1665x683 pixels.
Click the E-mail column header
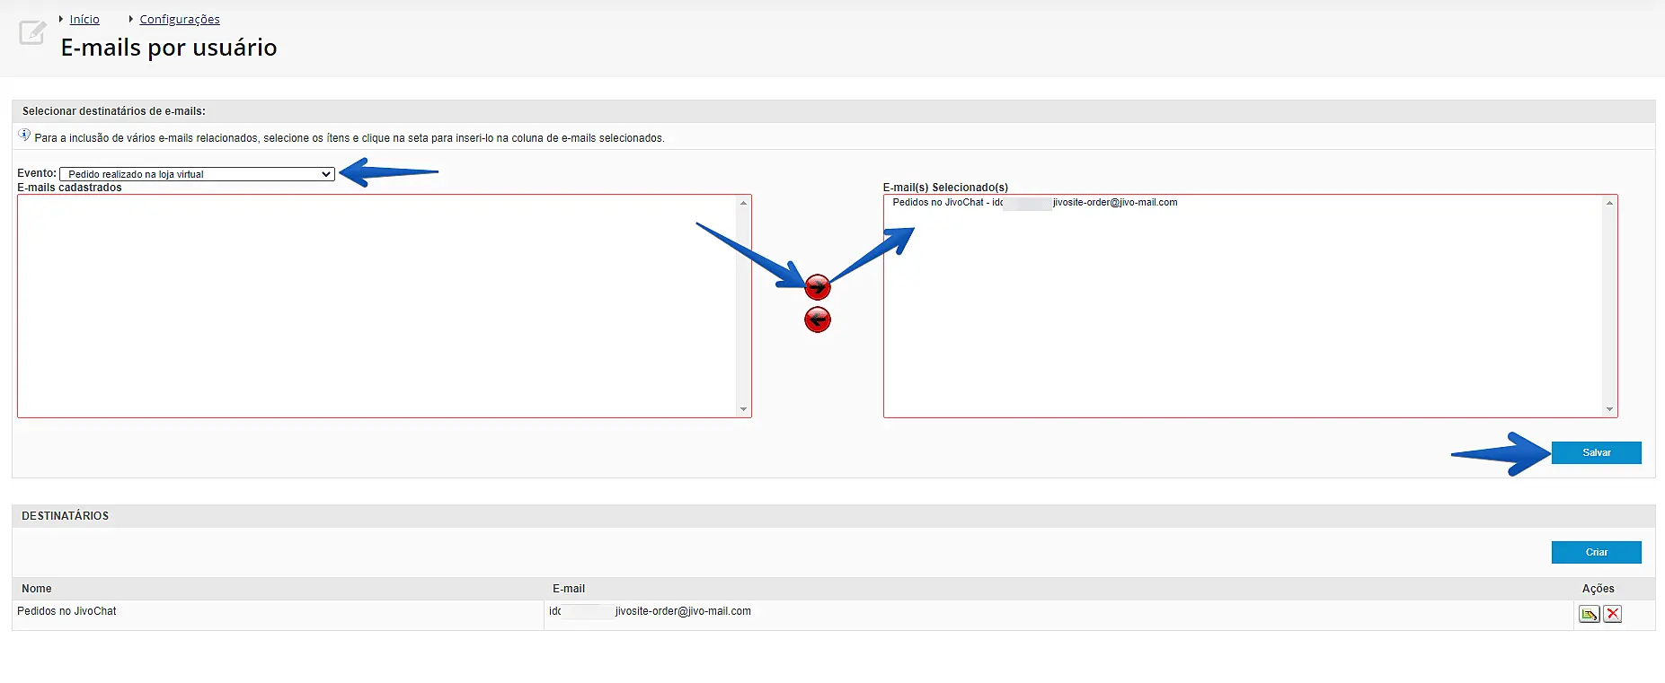point(569,589)
